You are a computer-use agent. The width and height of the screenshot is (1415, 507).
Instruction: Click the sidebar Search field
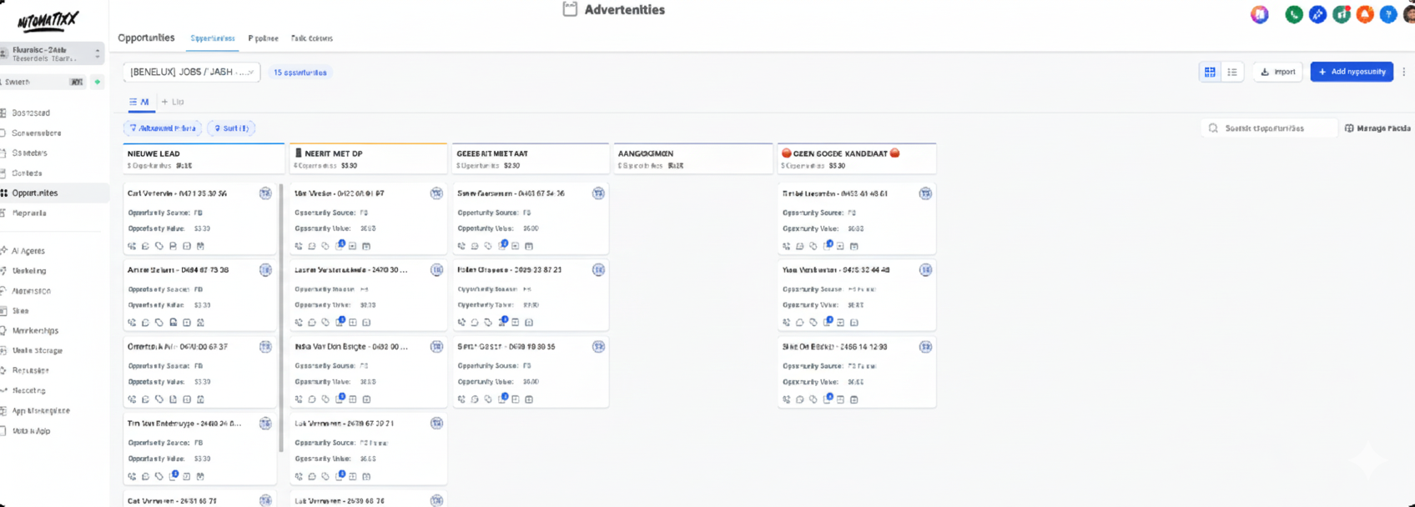43,82
